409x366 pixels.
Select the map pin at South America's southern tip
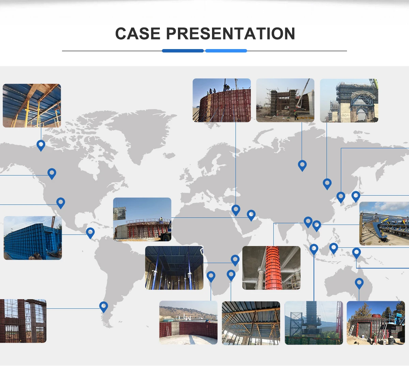click(104, 306)
